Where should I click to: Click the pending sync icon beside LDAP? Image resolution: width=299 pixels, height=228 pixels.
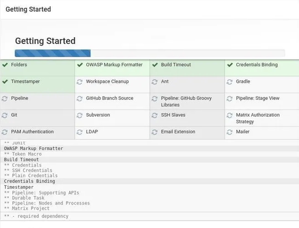(80, 132)
